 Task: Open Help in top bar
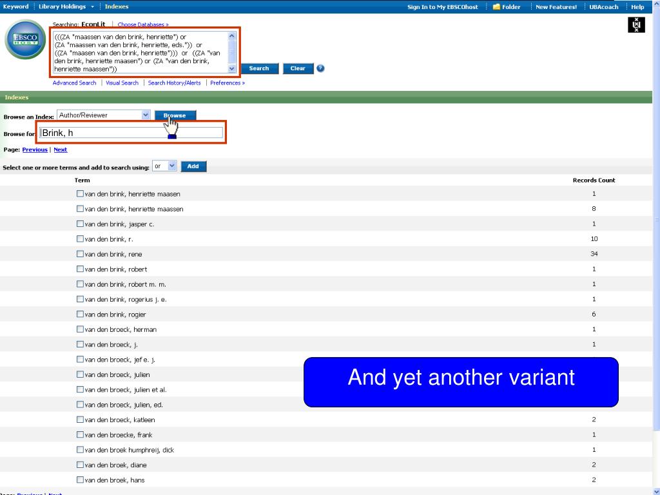(x=637, y=7)
